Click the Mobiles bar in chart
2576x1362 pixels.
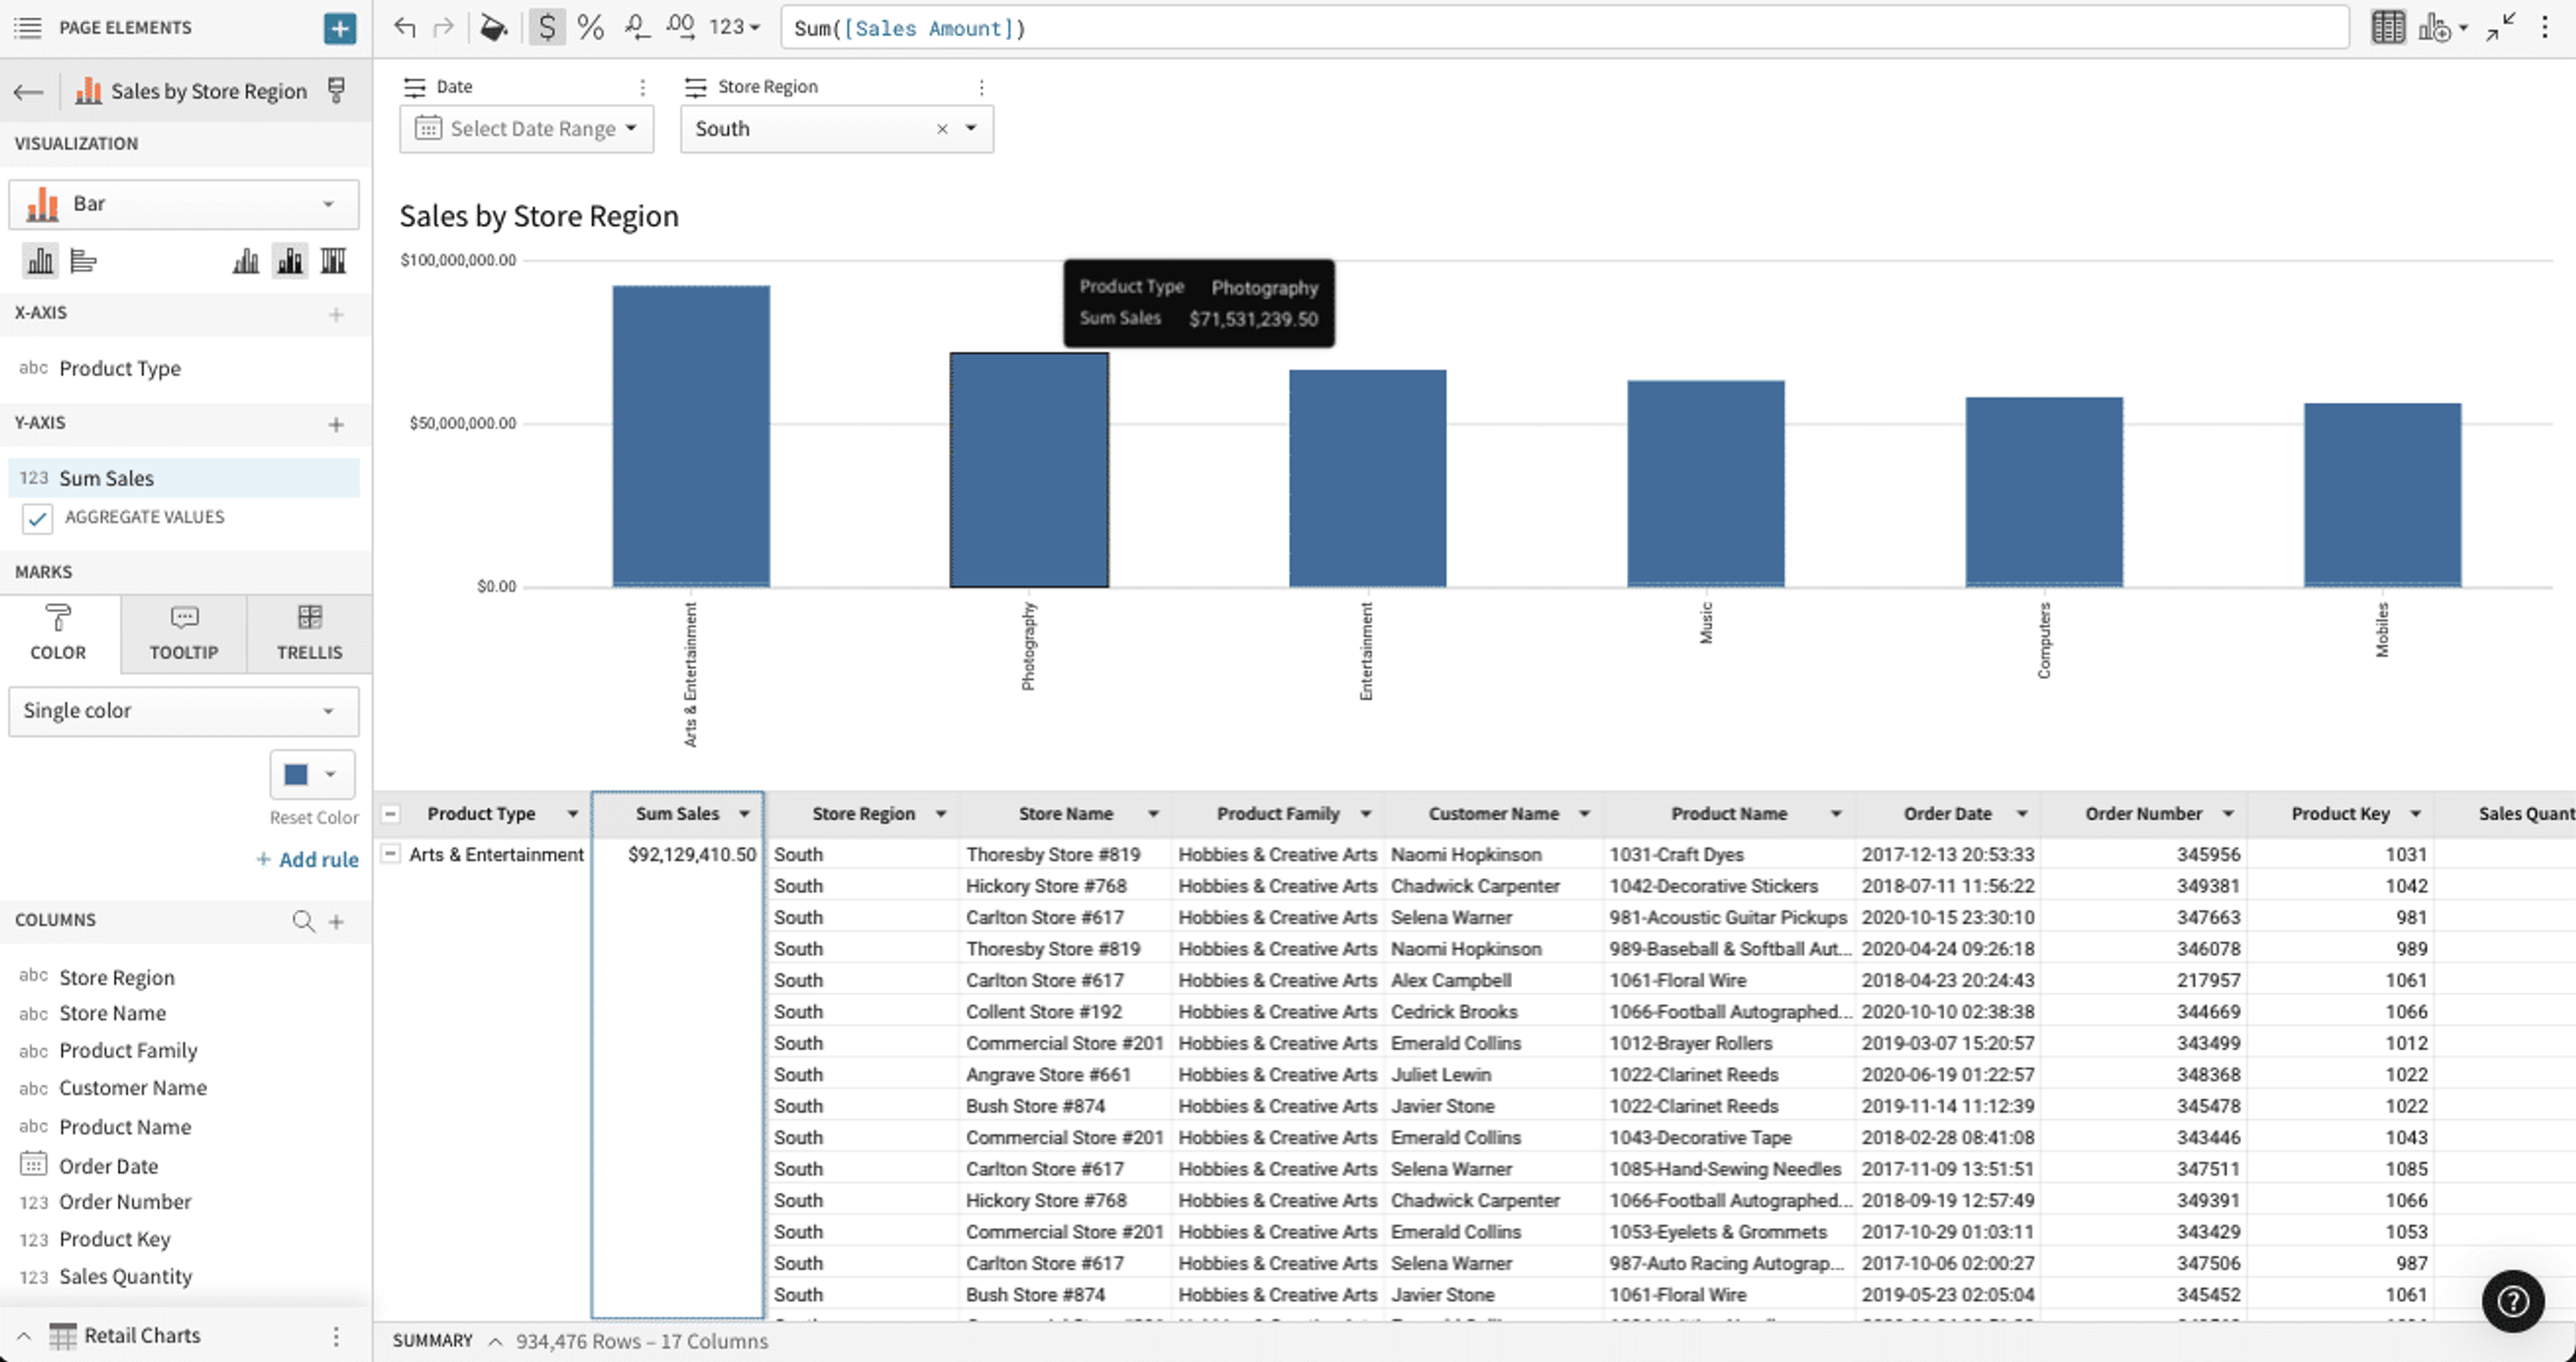click(x=2382, y=495)
